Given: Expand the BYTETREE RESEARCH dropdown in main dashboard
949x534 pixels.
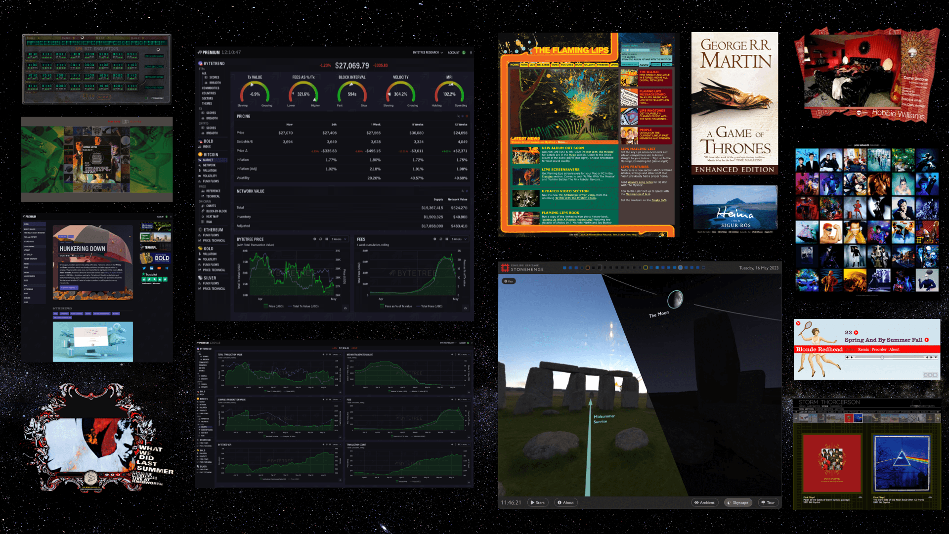Looking at the screenshot, I should tap(428, 52).
